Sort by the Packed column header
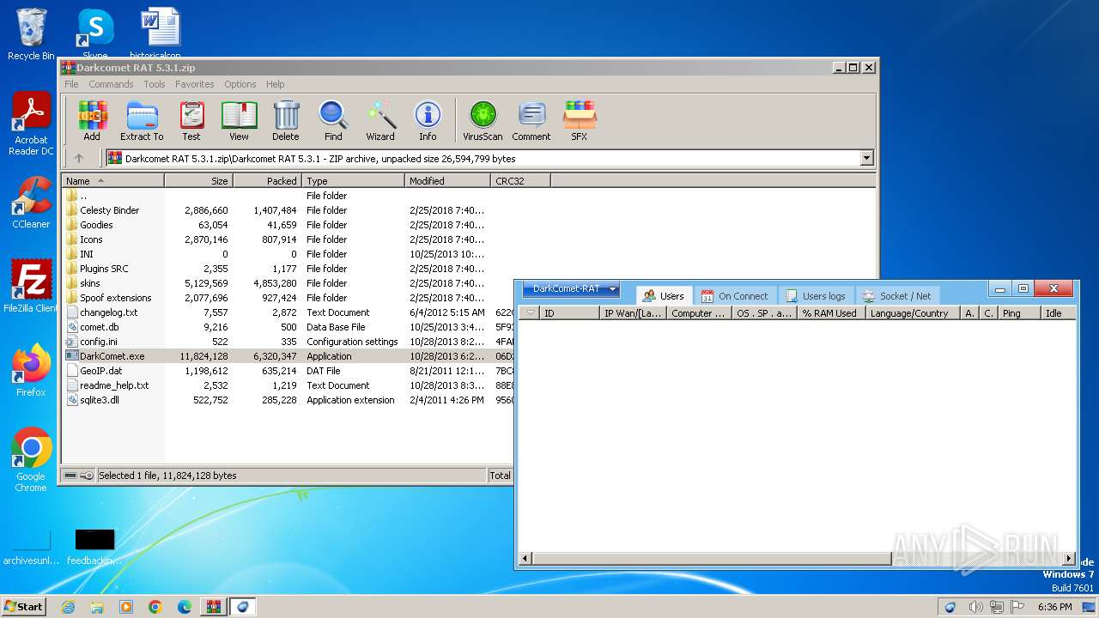Screen dimensions: 1099x618 [x=267, y=181]
